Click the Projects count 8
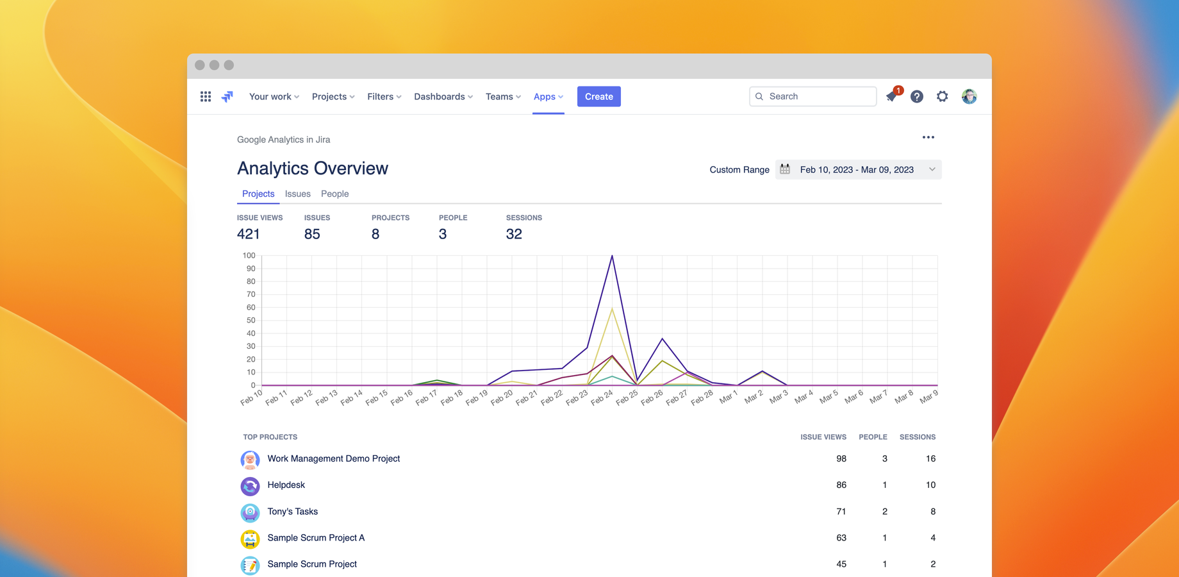Screen dimensions: 1179x577 pyautogui.click(x=375, y=234)
